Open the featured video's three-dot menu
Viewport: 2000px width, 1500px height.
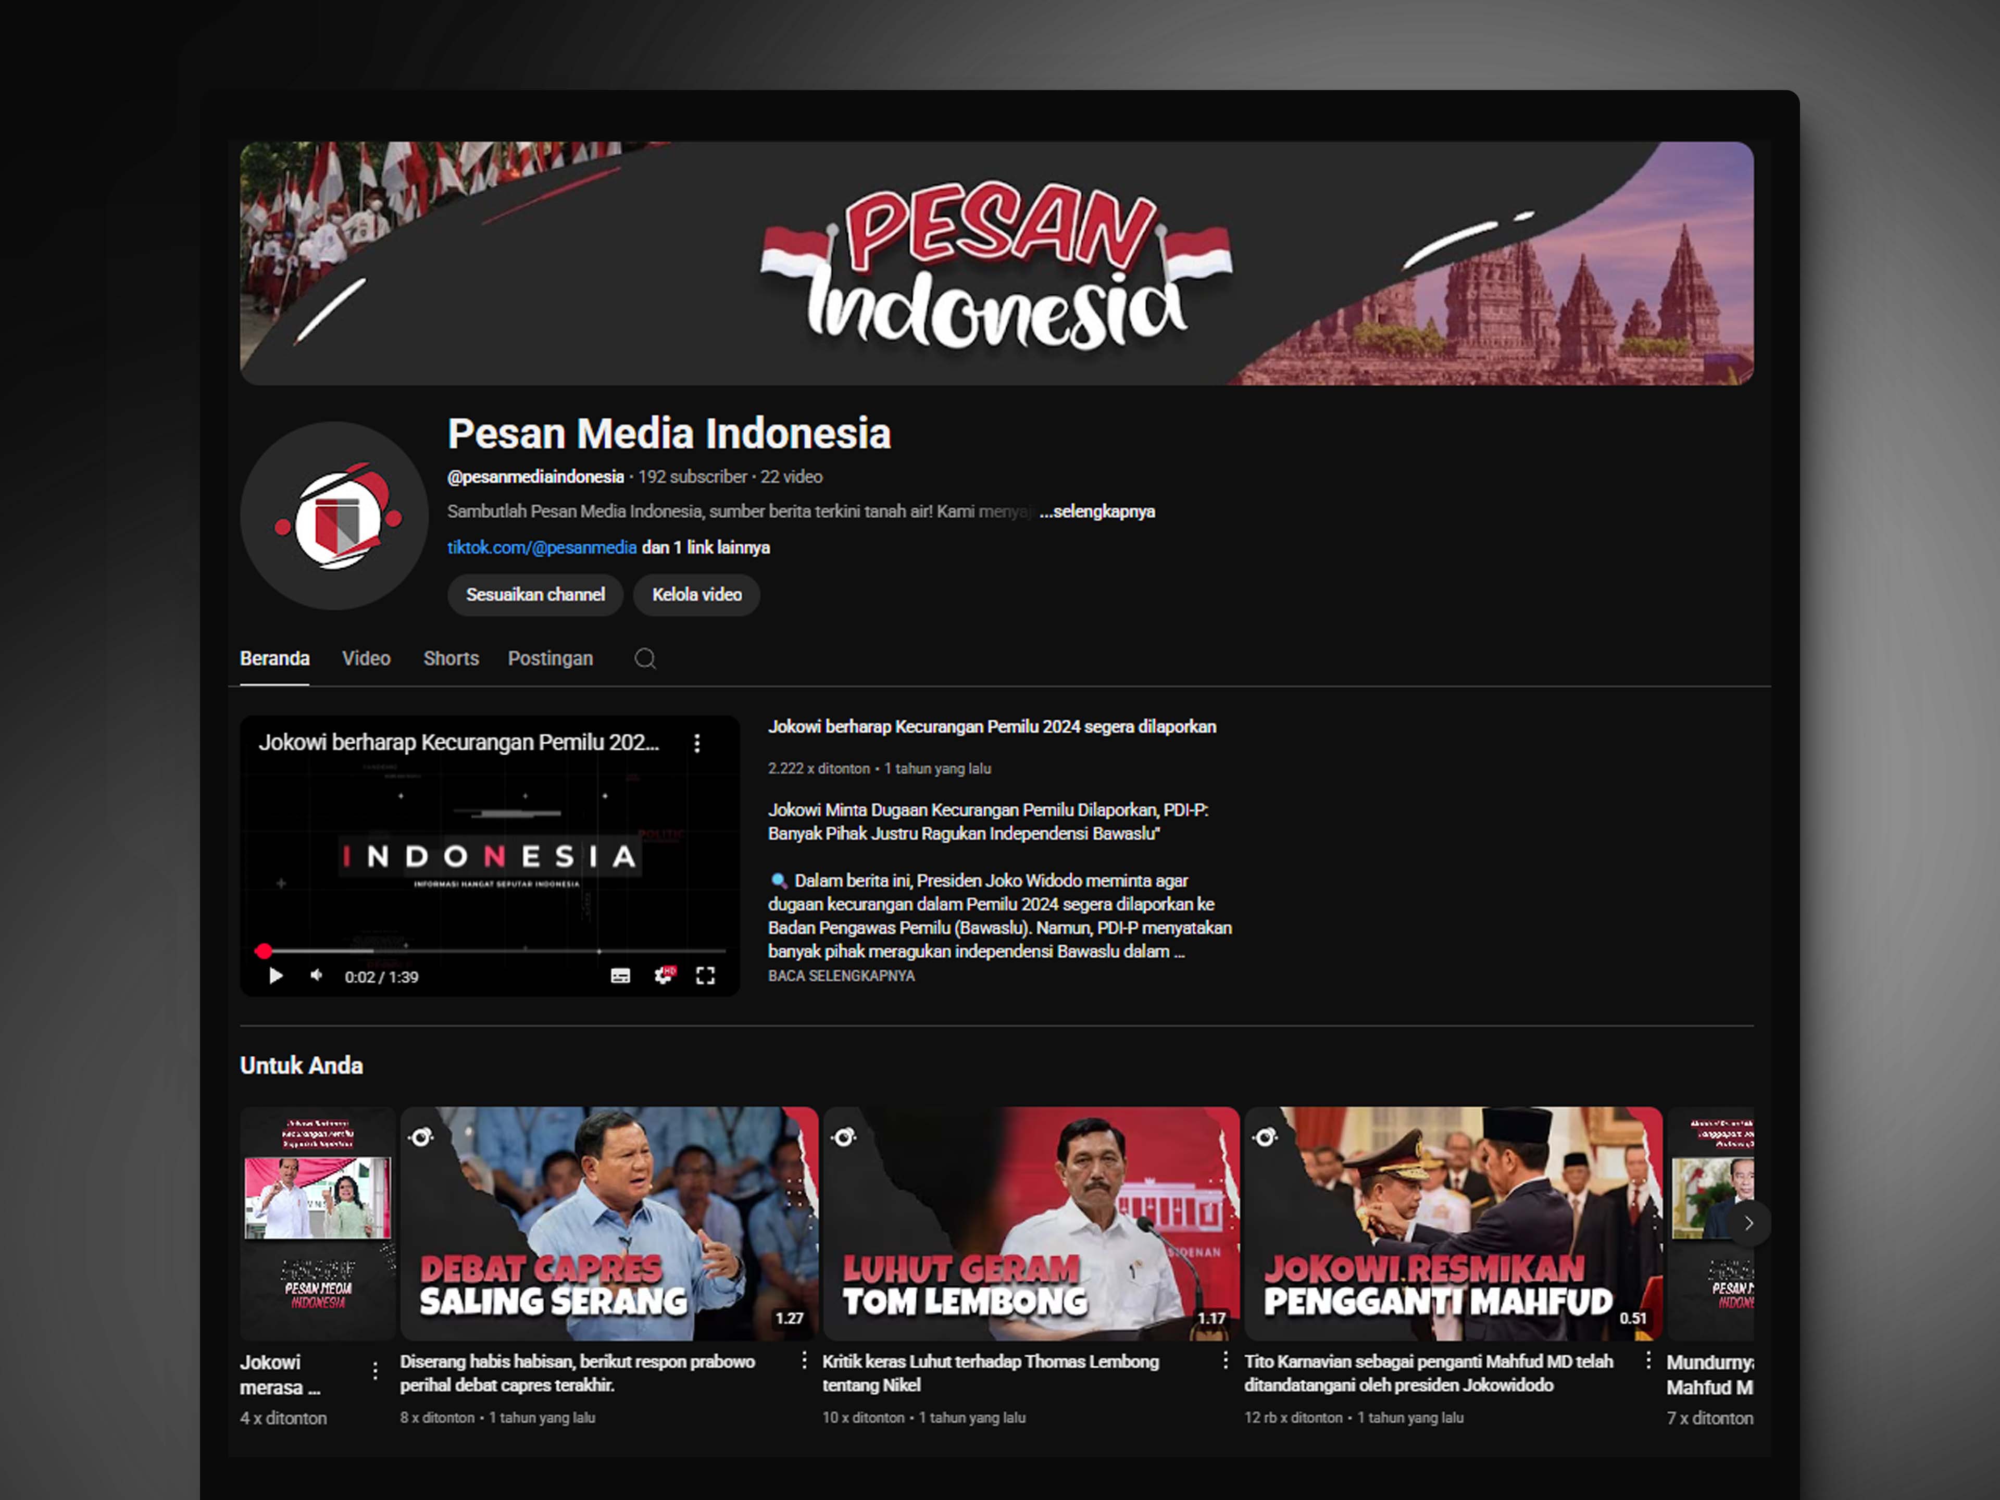697,743
